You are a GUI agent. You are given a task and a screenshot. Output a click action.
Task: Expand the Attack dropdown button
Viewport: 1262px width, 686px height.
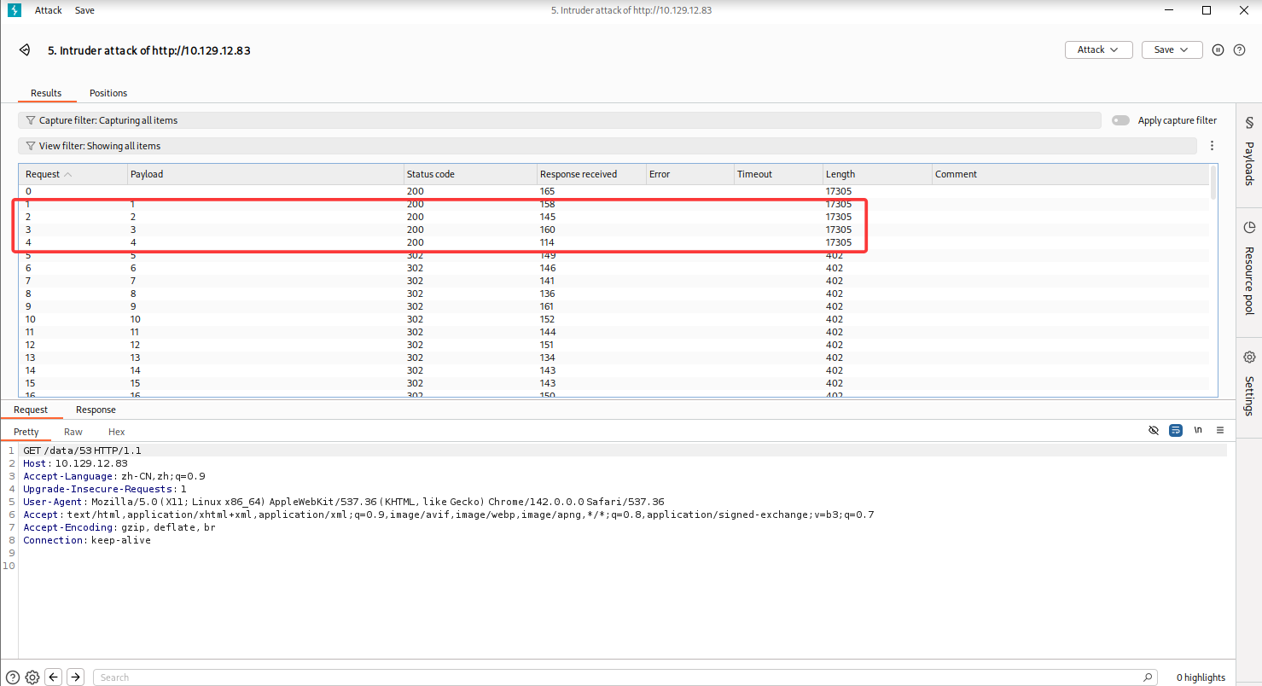[x=1098, y=50]
